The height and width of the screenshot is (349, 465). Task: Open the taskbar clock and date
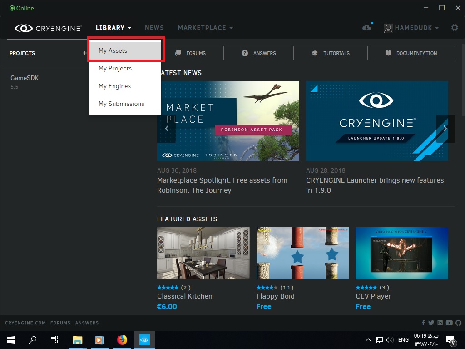(426, 340)
